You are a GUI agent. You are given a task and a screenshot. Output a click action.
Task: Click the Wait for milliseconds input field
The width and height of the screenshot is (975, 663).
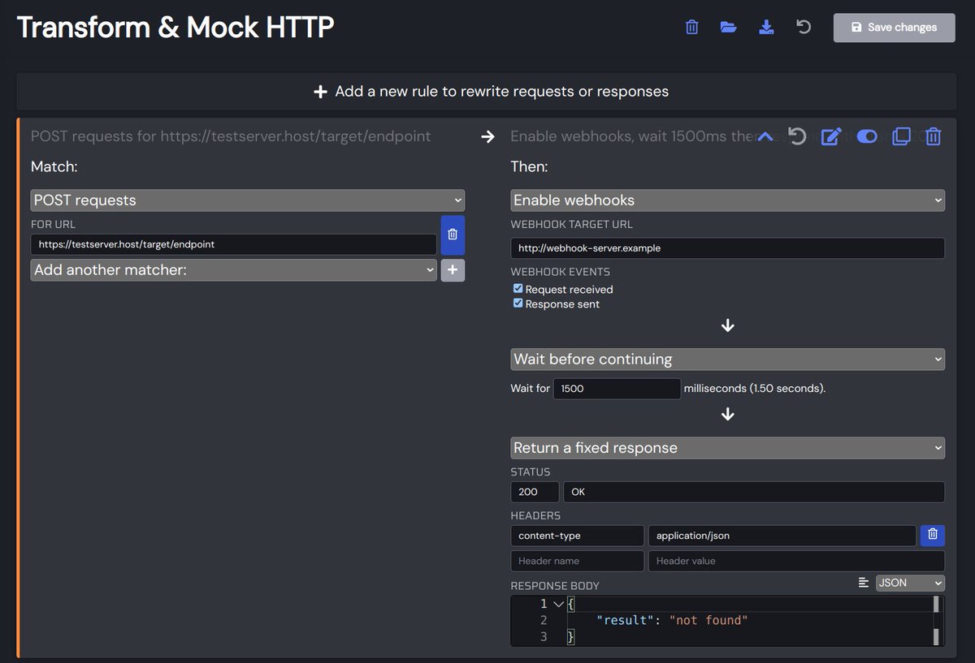pos(616,389)
